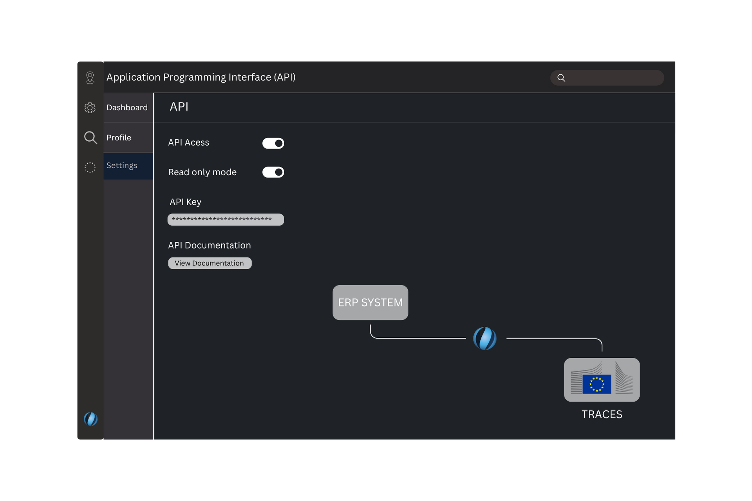The height and width of the screenshot is (501, 752).
Task: Click the EU flag TRACES tile
Action: click(x=602, y=380)
